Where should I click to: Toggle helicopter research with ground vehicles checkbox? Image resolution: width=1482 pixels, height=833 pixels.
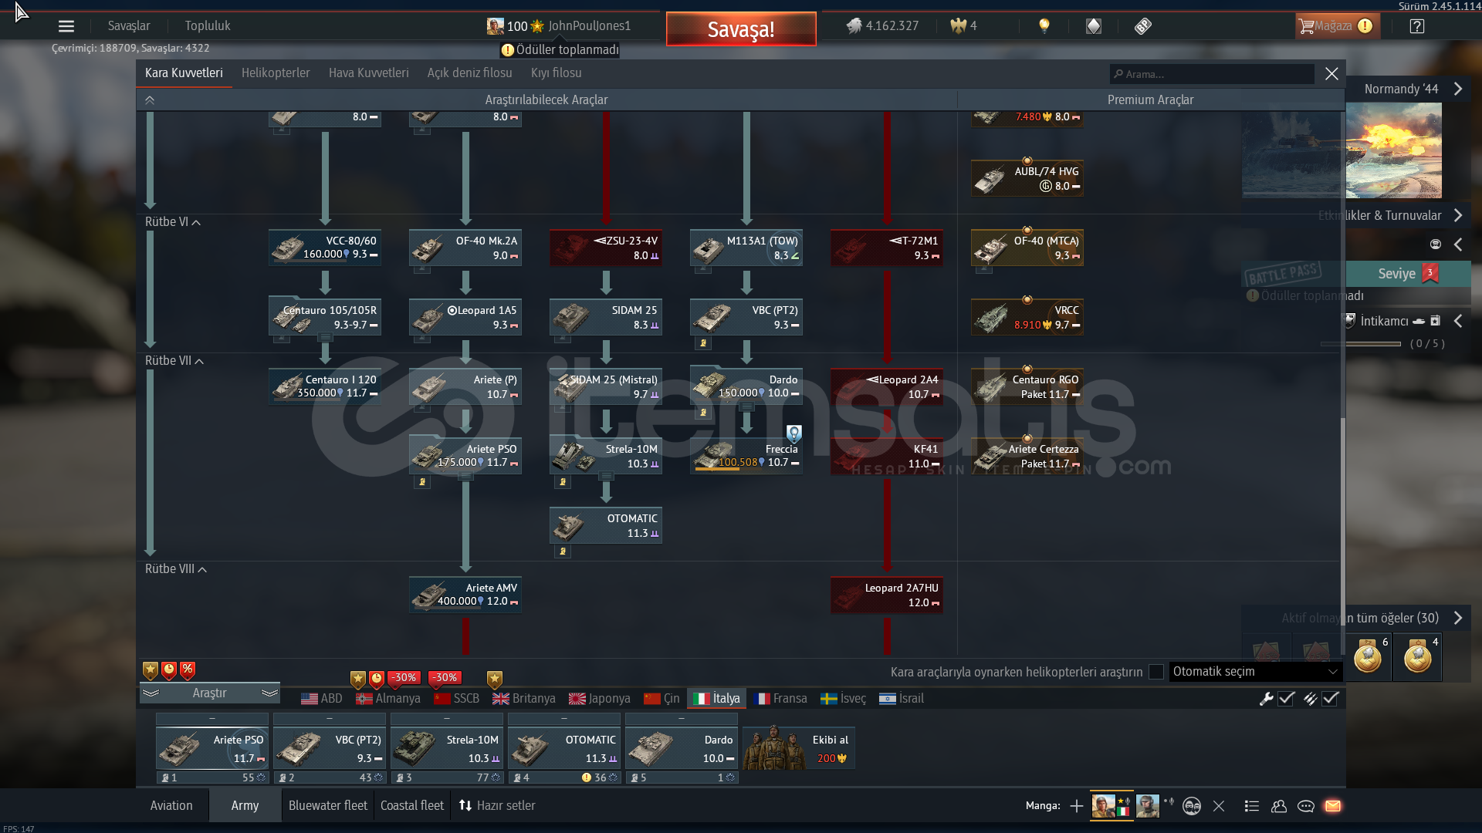coord(1156,672)
